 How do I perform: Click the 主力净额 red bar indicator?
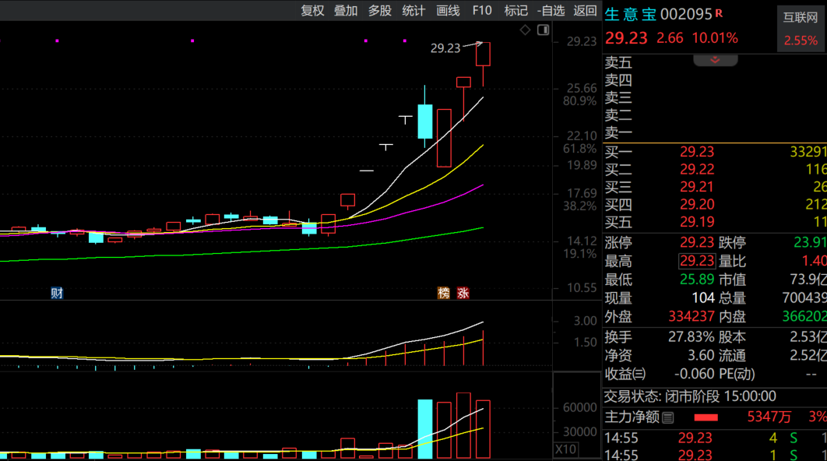coord(706,417)
